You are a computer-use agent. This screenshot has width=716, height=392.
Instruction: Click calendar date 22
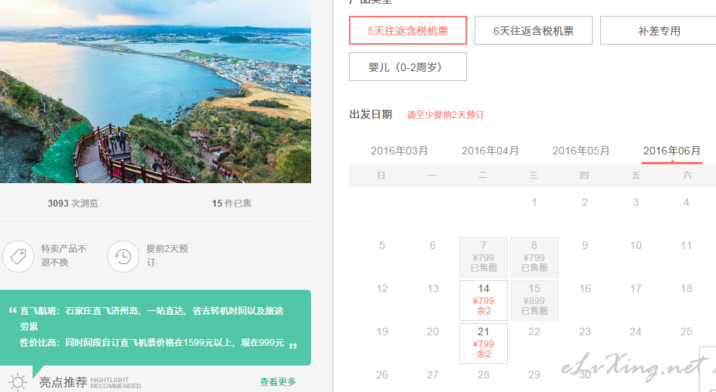point(534,331)
